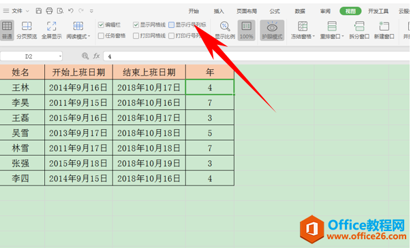411x248 pixels.
Task: Uncheck the 编辑栏 checkbox
Action: click(x=101, y=25)
